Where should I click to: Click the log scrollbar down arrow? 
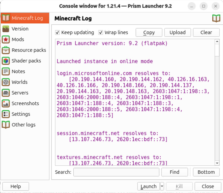(x=217, y=163)
